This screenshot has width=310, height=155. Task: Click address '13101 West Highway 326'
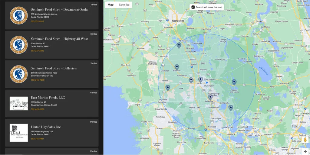(42, 131)
